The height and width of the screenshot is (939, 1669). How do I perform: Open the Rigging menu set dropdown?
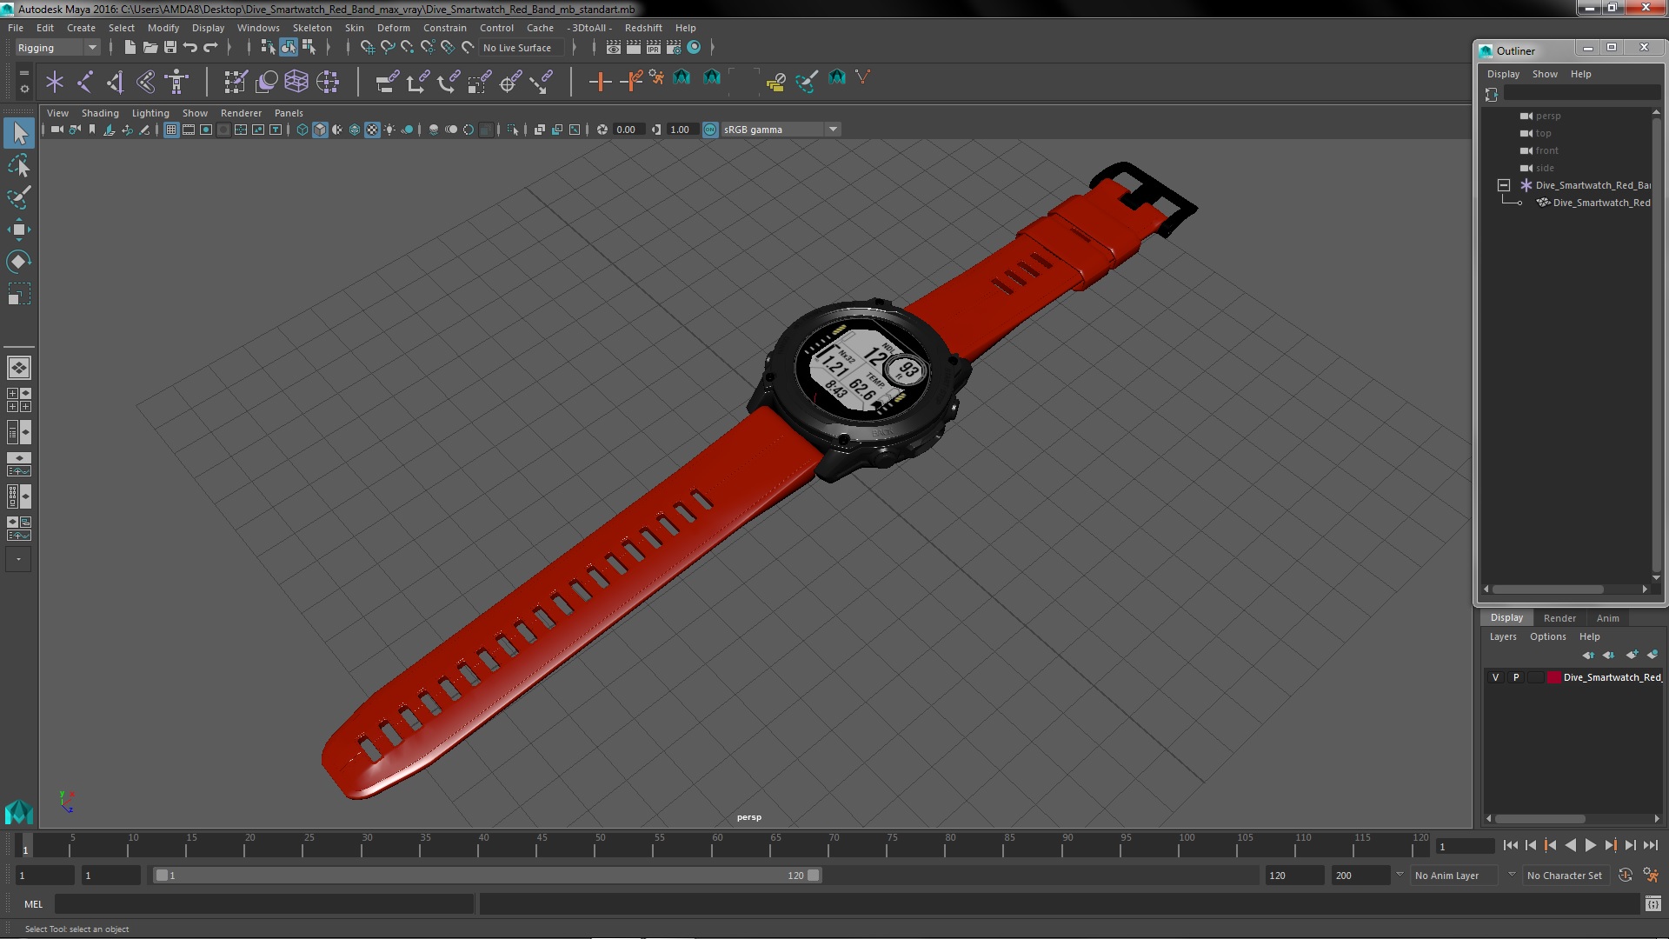(x=57, y=48)
